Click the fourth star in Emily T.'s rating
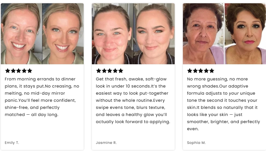The height and width of the screenshot is (151, 266). (x=24, y=71)
